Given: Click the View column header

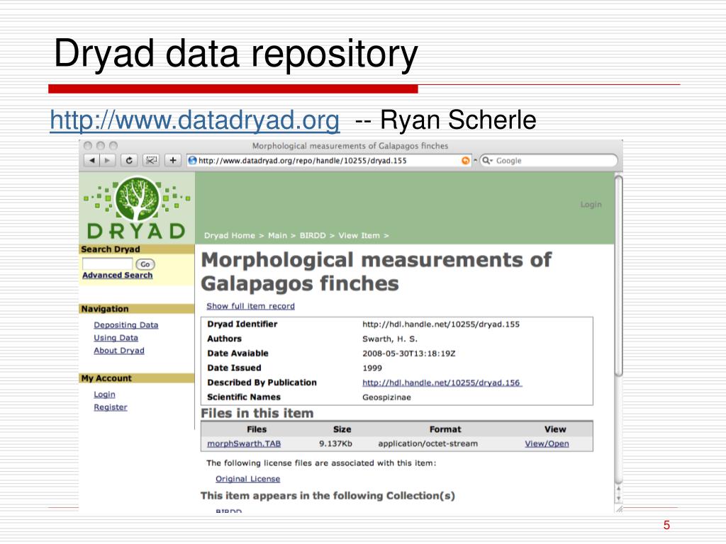Looking at the screenshot, I should point(555,429).
